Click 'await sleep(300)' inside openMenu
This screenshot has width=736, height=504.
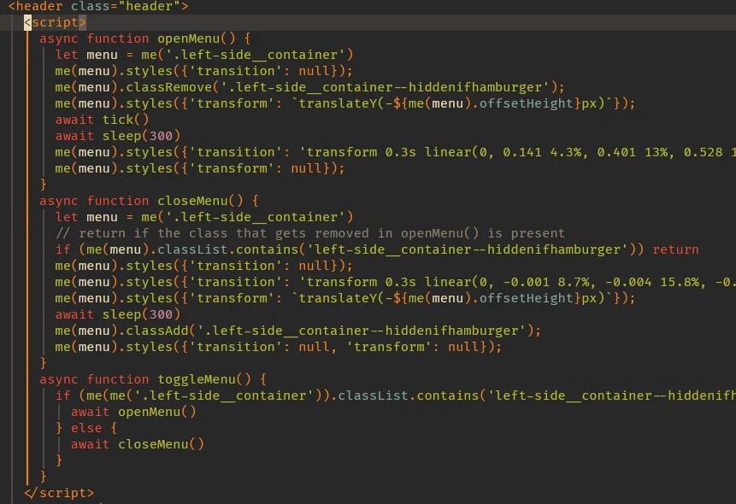point(118,136)
